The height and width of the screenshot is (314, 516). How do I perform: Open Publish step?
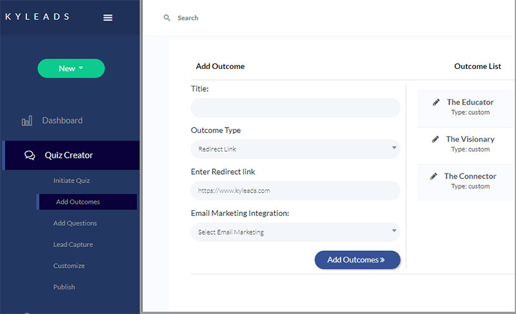(x=64, y=287)
